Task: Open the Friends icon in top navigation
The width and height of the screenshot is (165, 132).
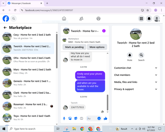Action: (81, 18)
